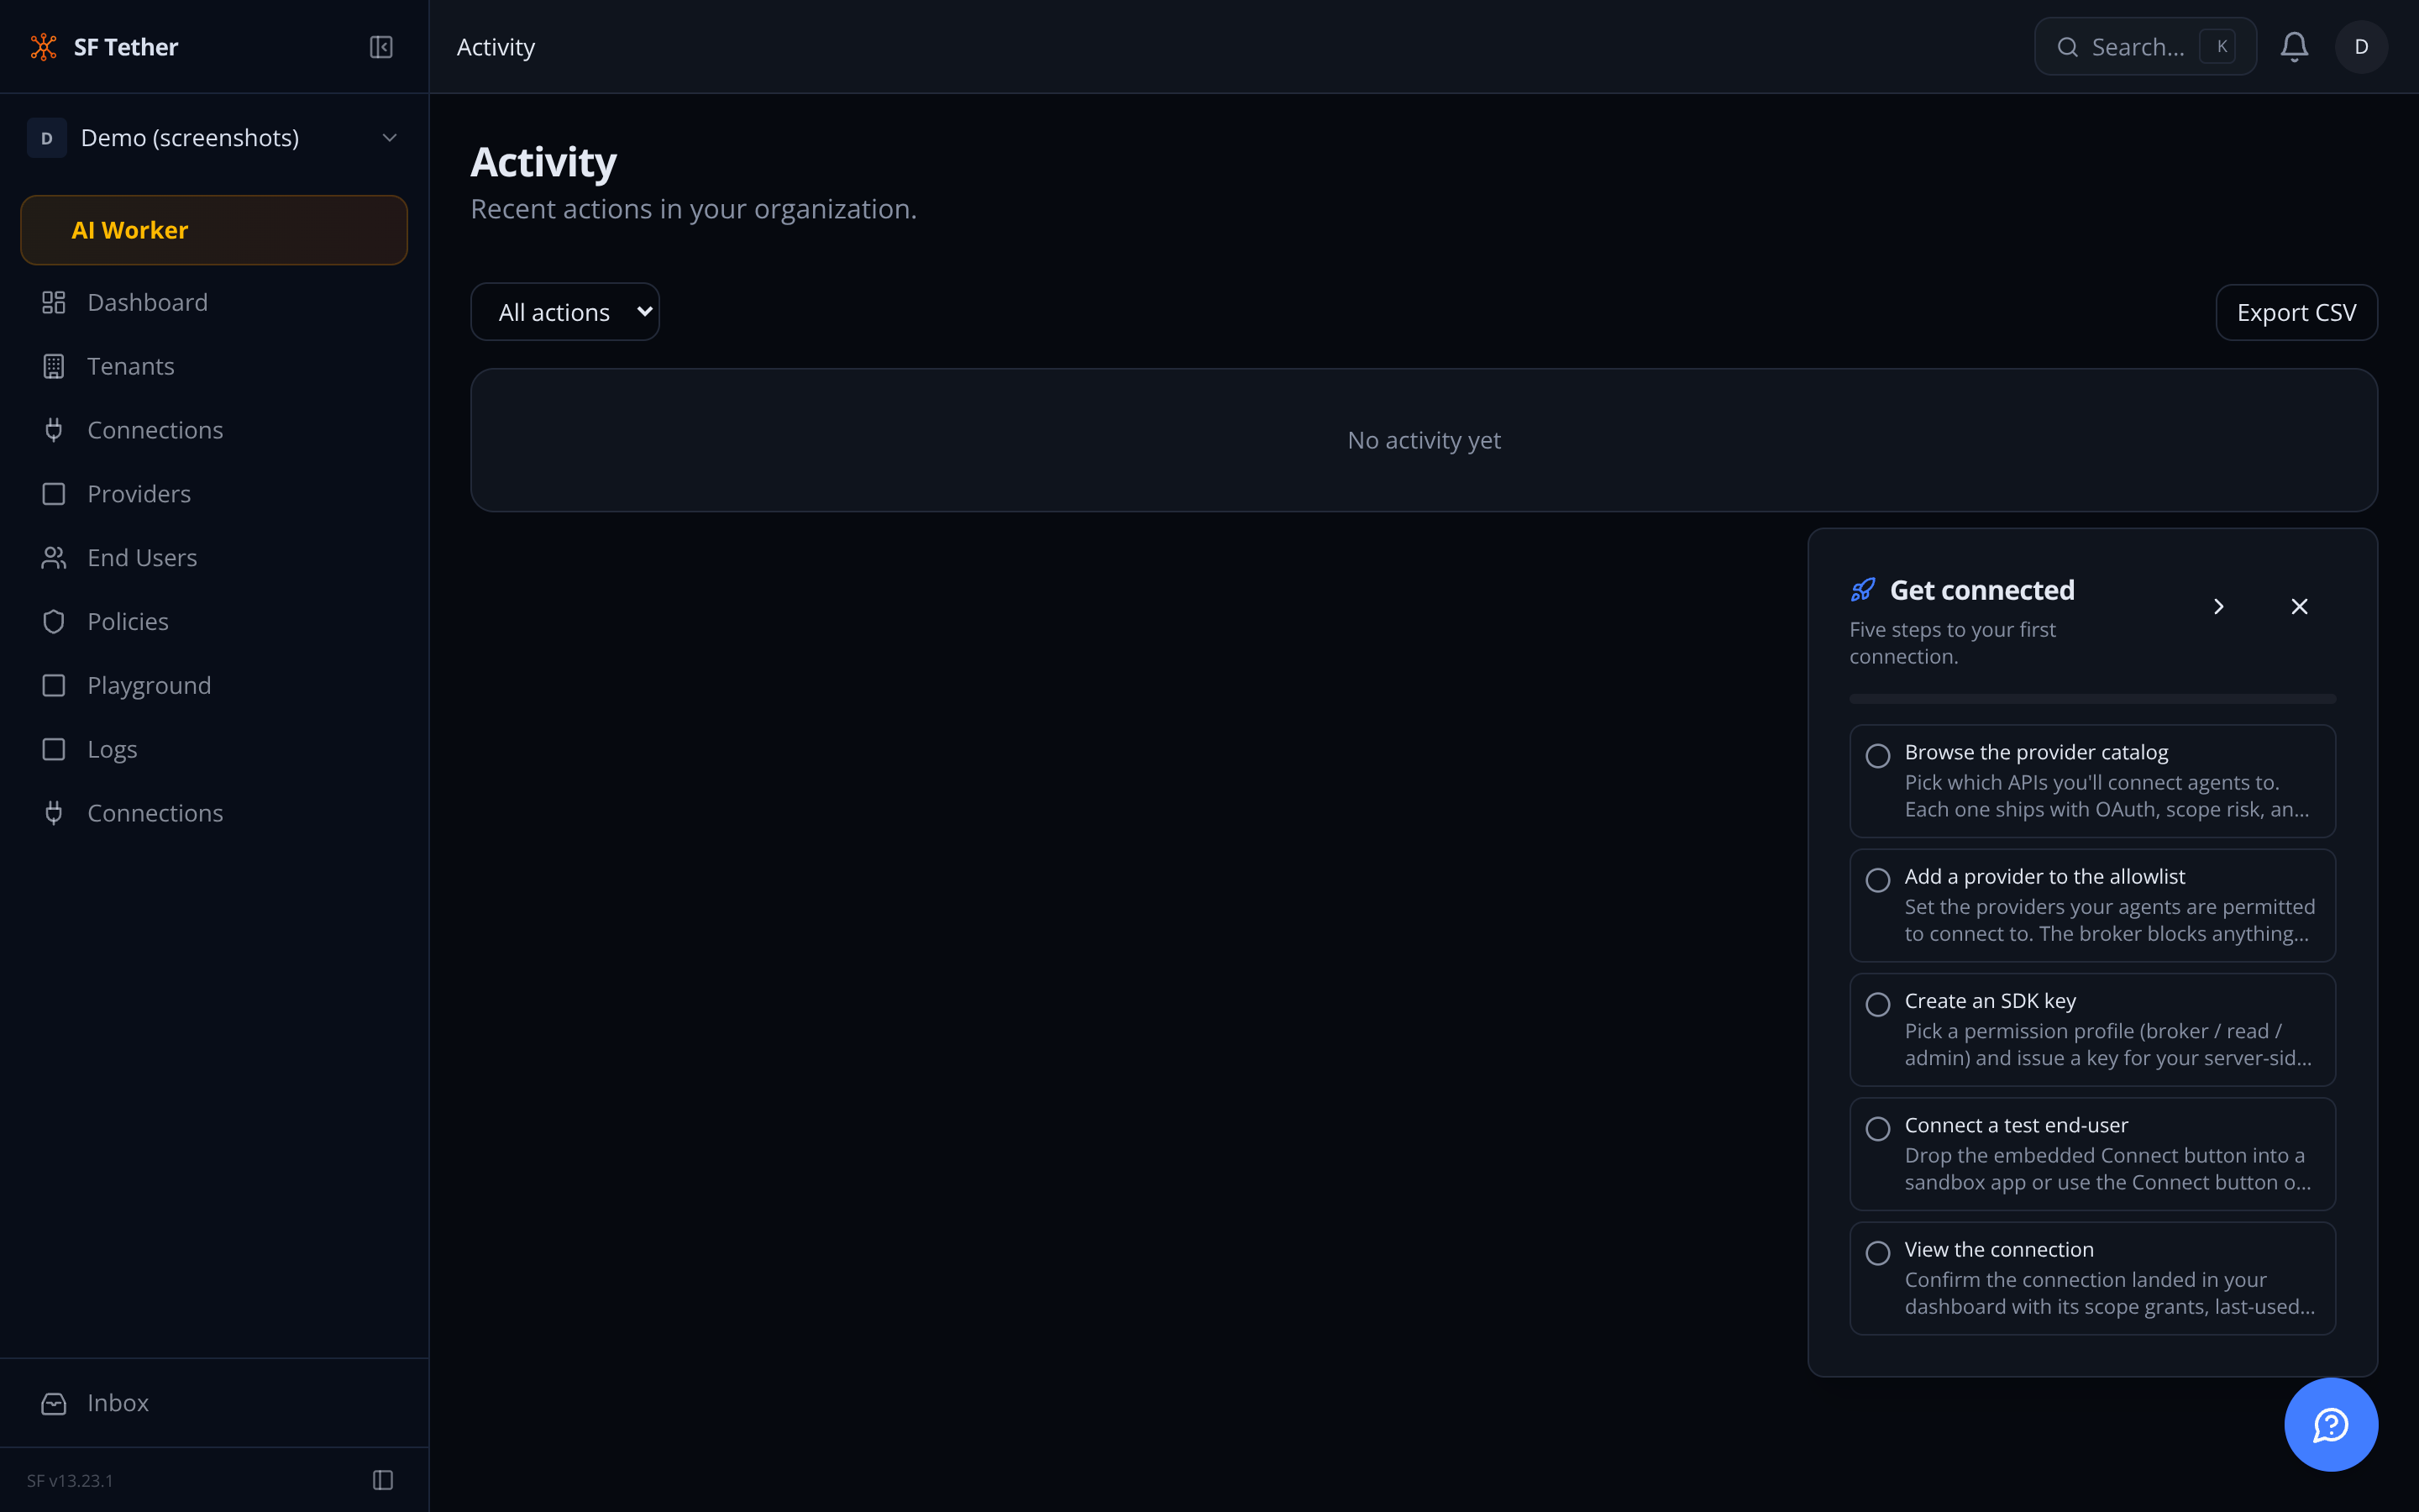The height and width of the screenshot is (1512, 2419).
Task: Click the Tenants building icon
Action: tap(54, 366)
